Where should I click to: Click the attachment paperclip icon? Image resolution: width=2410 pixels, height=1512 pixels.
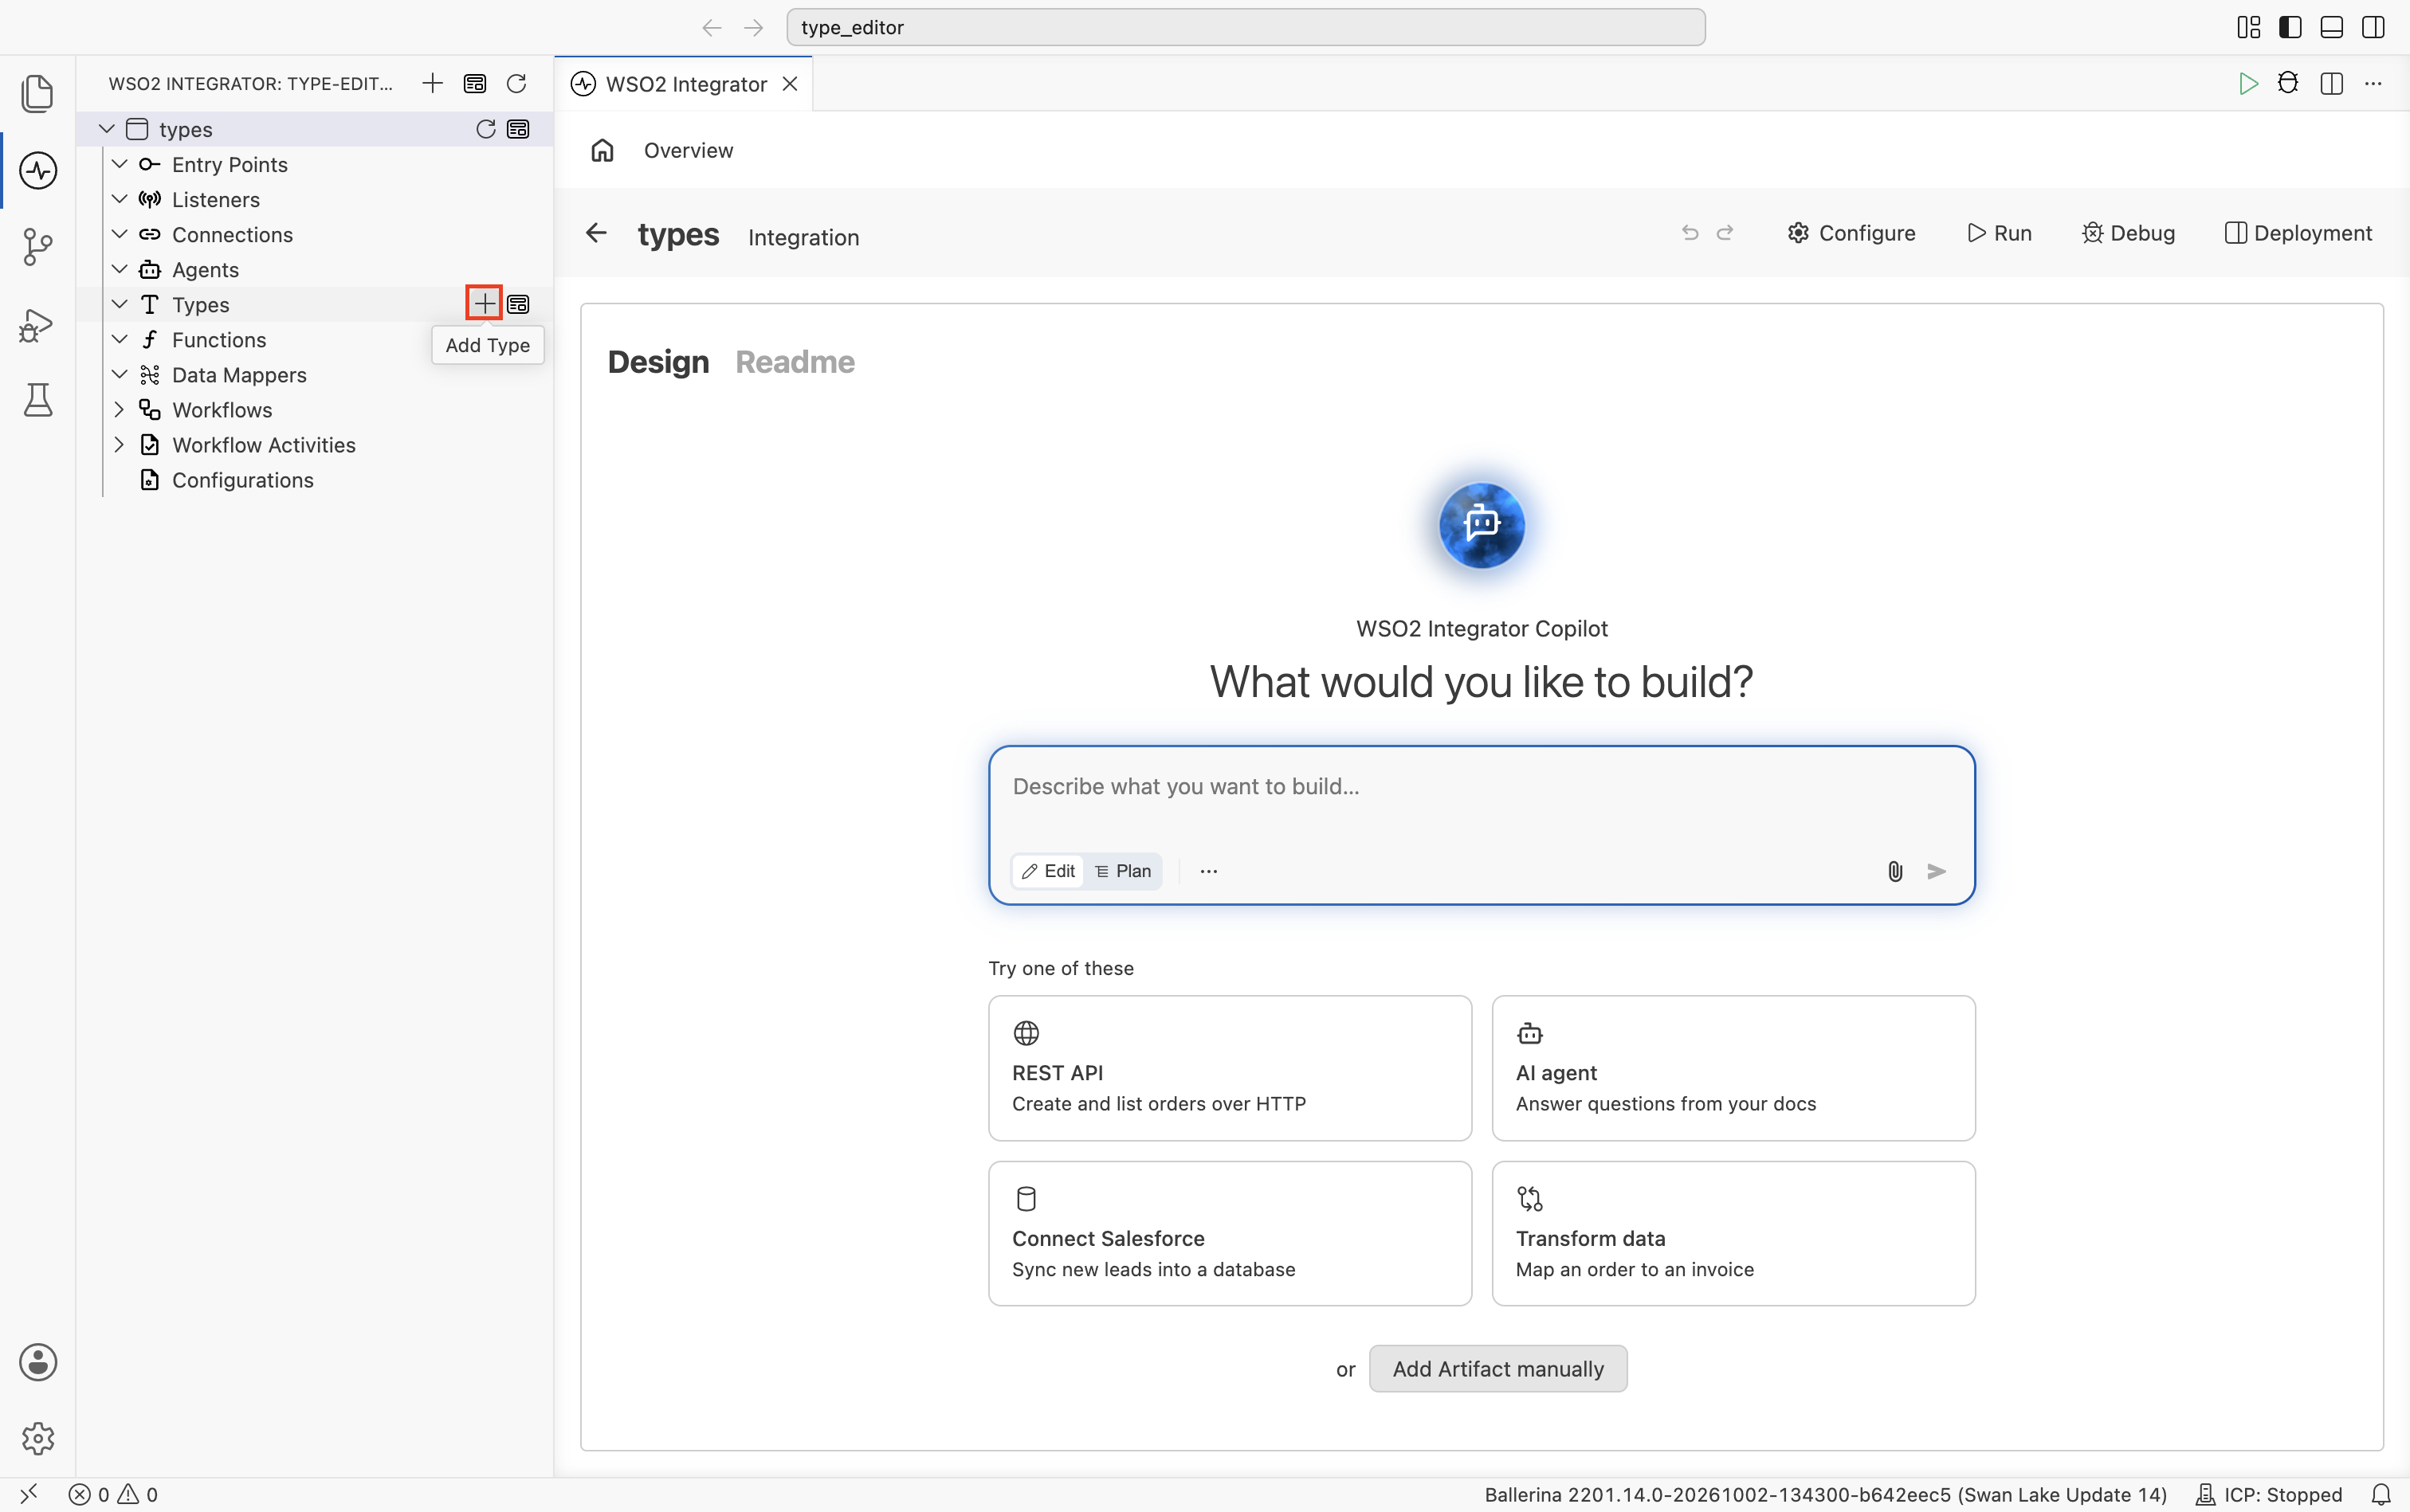tap(1895, 871)
